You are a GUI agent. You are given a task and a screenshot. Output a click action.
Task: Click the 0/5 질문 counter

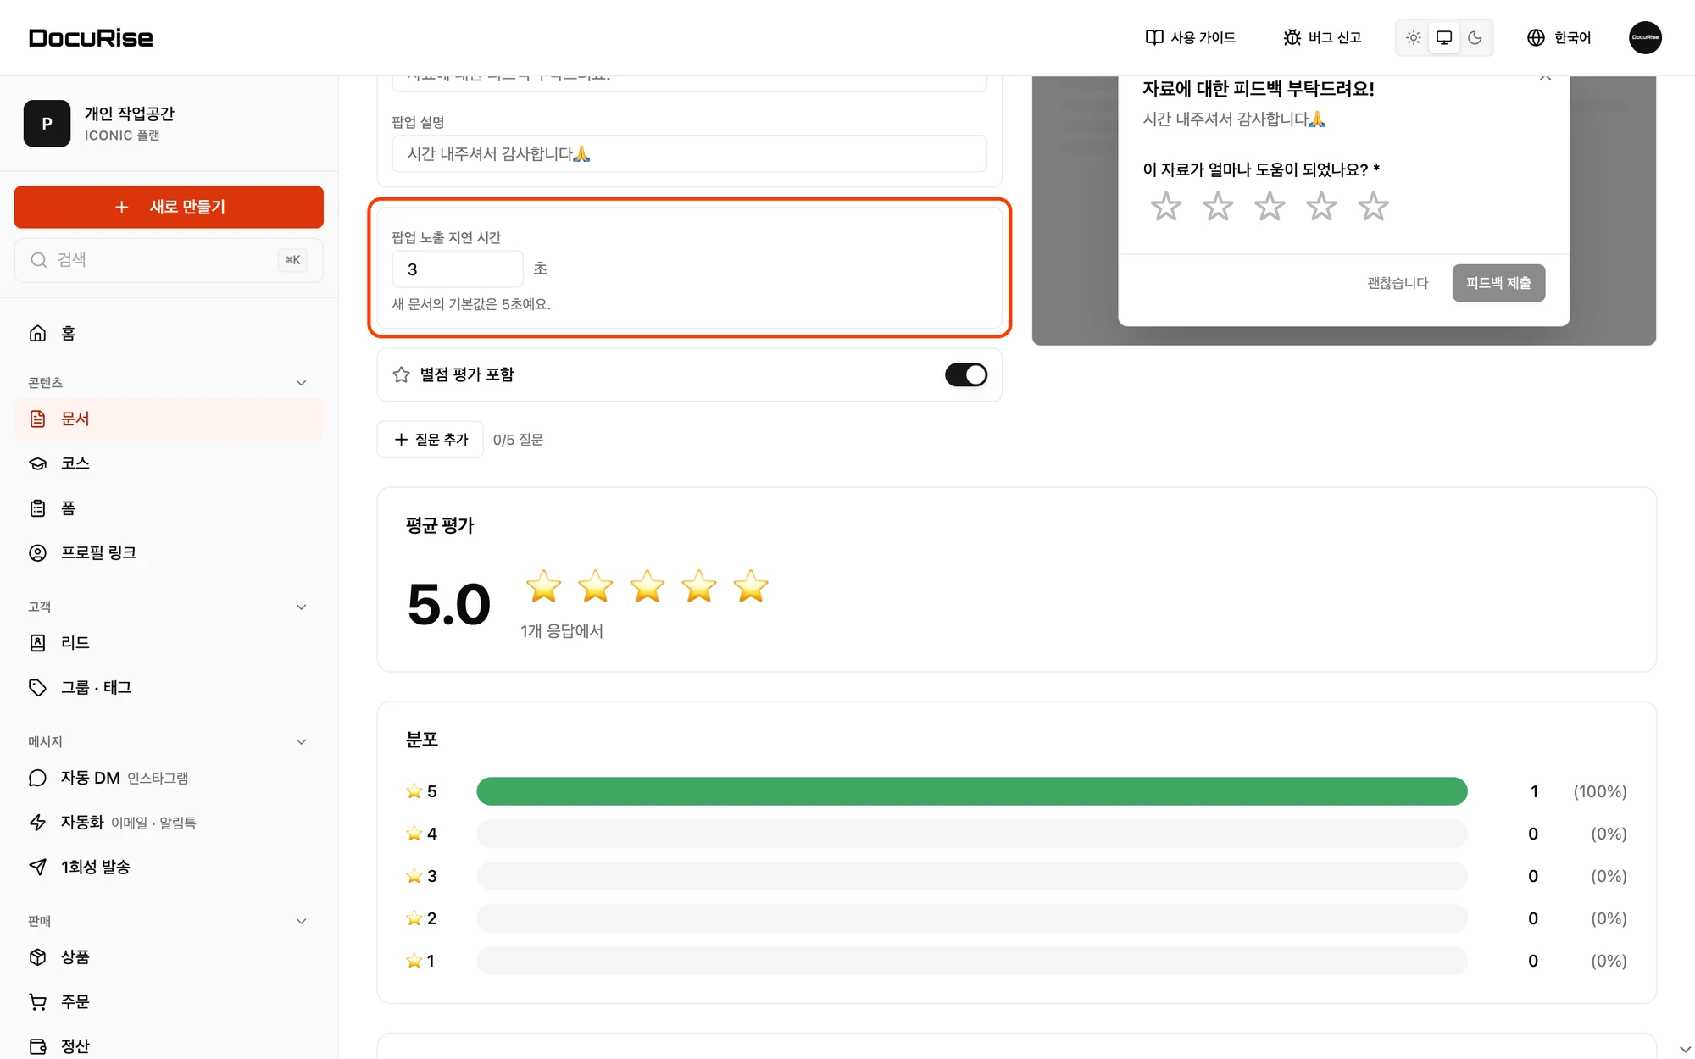point(518,440)
